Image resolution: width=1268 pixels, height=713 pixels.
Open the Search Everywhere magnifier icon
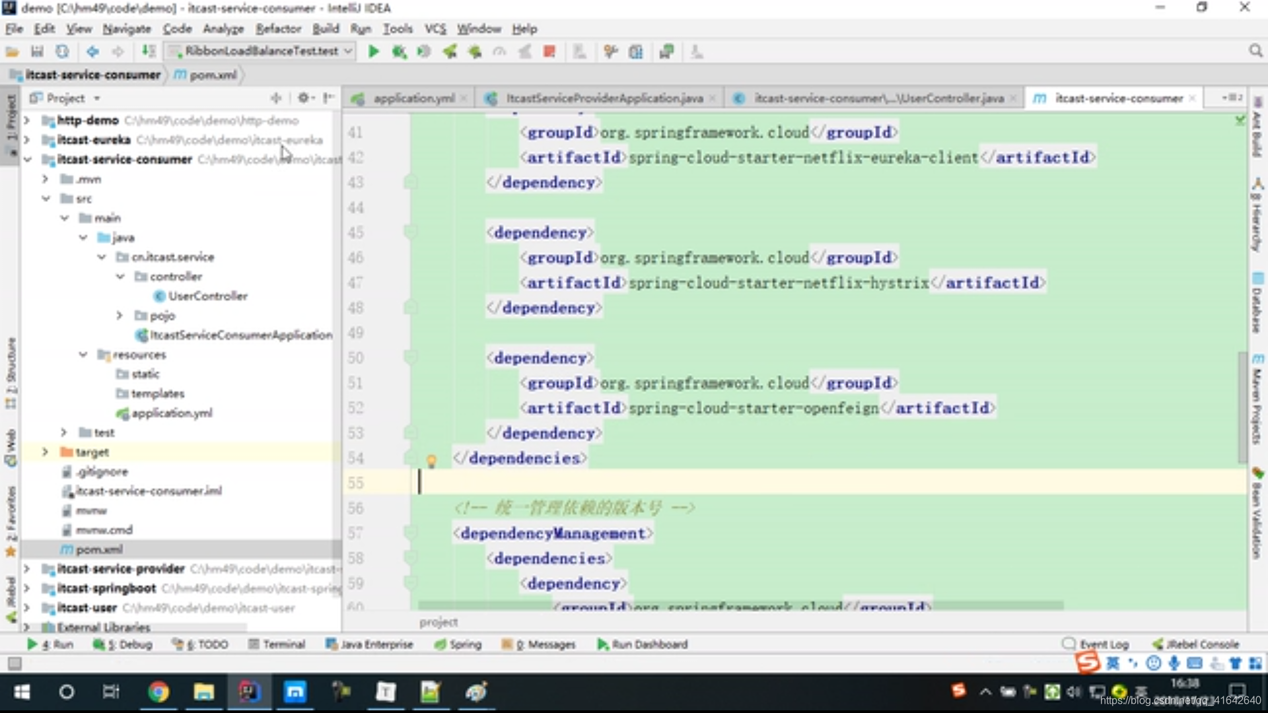1255,51
